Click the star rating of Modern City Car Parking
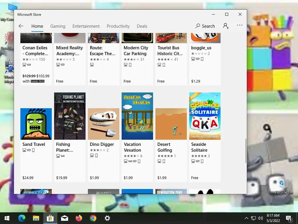The width and height of the screenshot is (298, 224). 134,59
